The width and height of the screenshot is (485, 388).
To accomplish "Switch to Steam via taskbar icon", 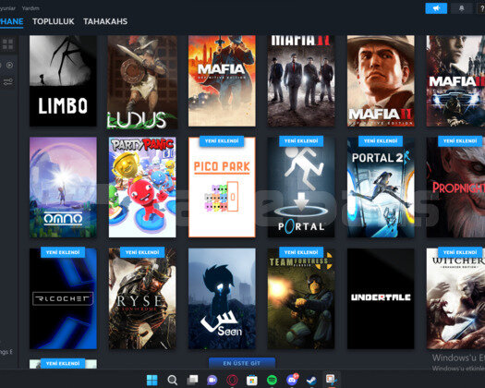I will (311, 380).
